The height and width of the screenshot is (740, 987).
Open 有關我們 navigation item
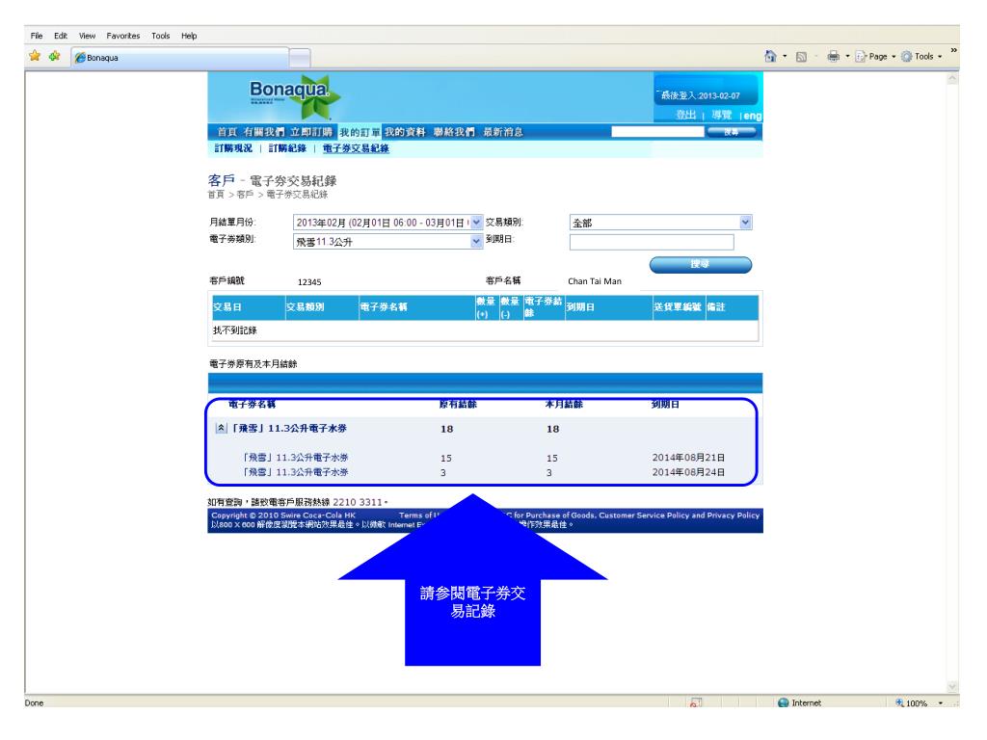(x=264, y=132)
